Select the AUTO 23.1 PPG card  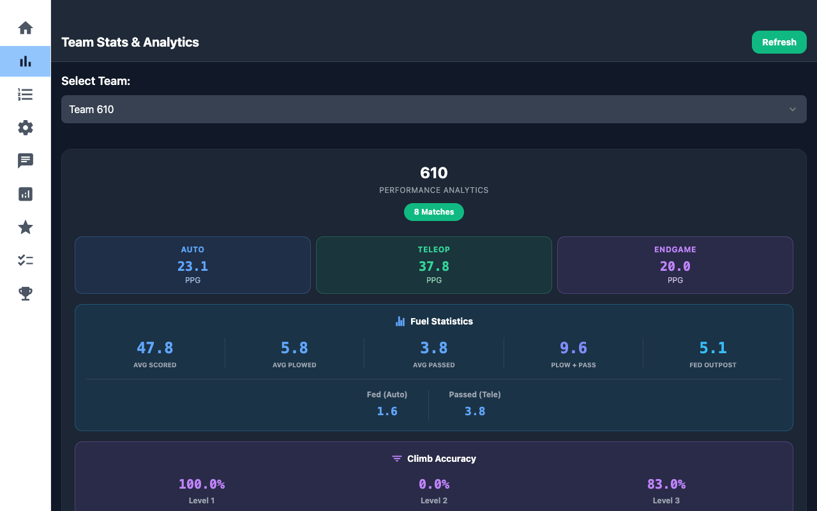pos(193,265)
